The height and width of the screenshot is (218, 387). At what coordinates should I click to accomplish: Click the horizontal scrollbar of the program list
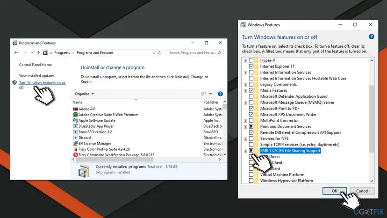coord(115,160)
